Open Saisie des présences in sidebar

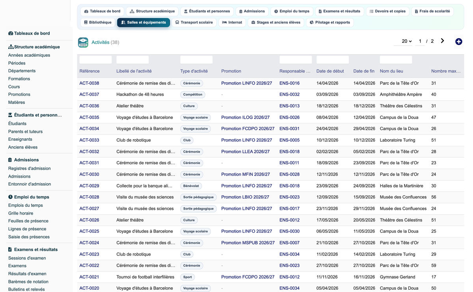tap(29, 237)
